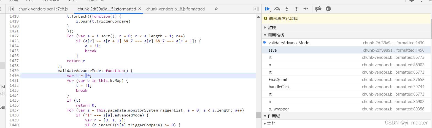Open source link formatted:1456
432x128 pixels.
point(393,50)
